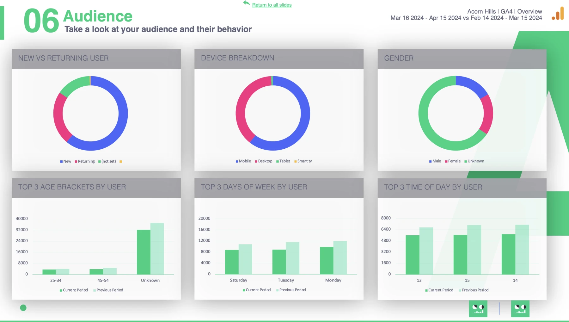Viewport: 569px width, 322px height.
Task: Click the pink Female segment of the gender donut
Action: [488, 114]
